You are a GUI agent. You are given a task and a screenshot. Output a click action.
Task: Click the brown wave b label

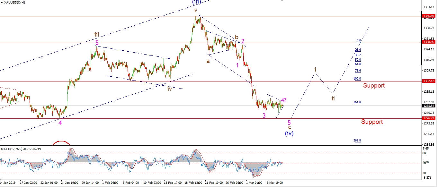[236, 37]
